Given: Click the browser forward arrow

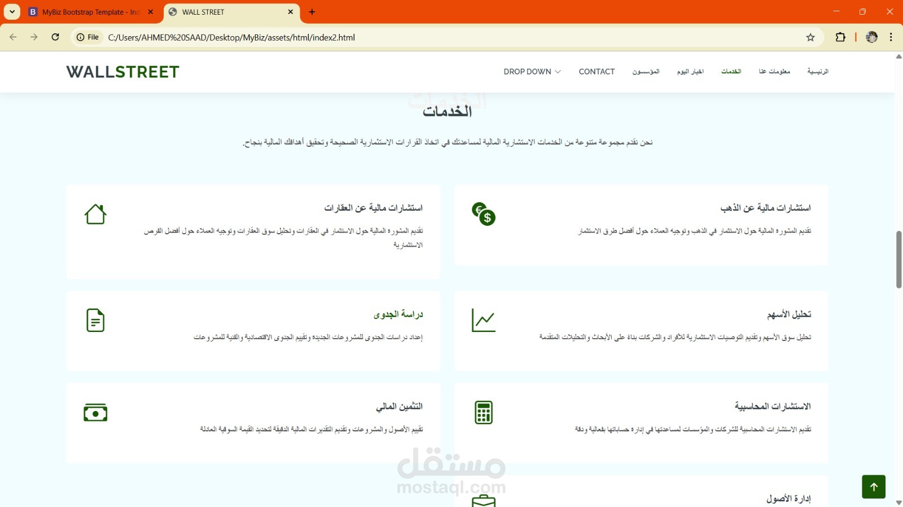Looking at the screenshot, I should (x=34, y=37).
